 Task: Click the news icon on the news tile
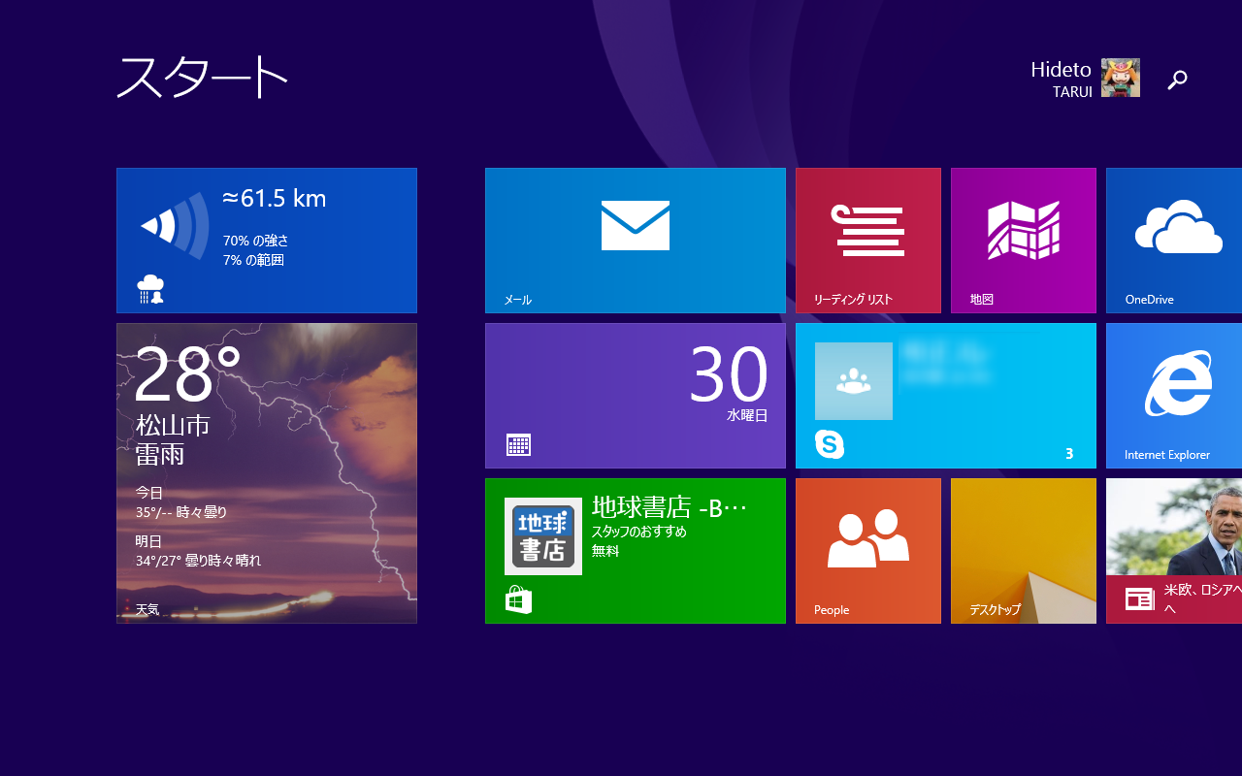[1140, 598]
